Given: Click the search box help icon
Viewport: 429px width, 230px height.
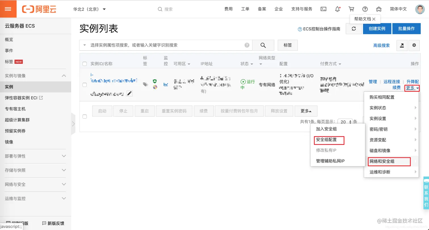Looking at the screenshot, I should tap(247, 45).
